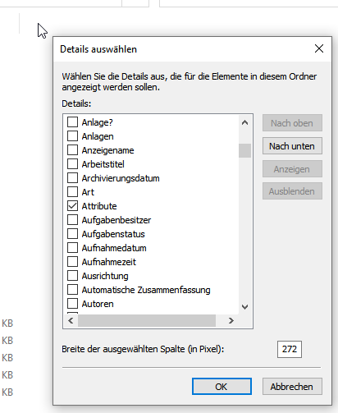Viewport: 338px width, 413px height.
Task: Enable the Aufnahmedatum checkbox
Action: 72,247
